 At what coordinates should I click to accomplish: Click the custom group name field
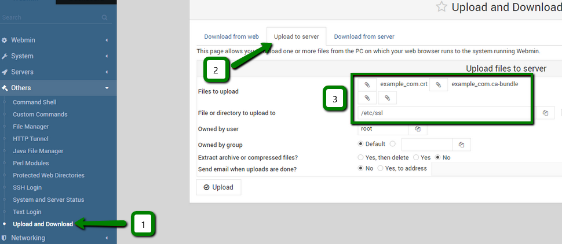pyautogui.click(x=427, y=145)
